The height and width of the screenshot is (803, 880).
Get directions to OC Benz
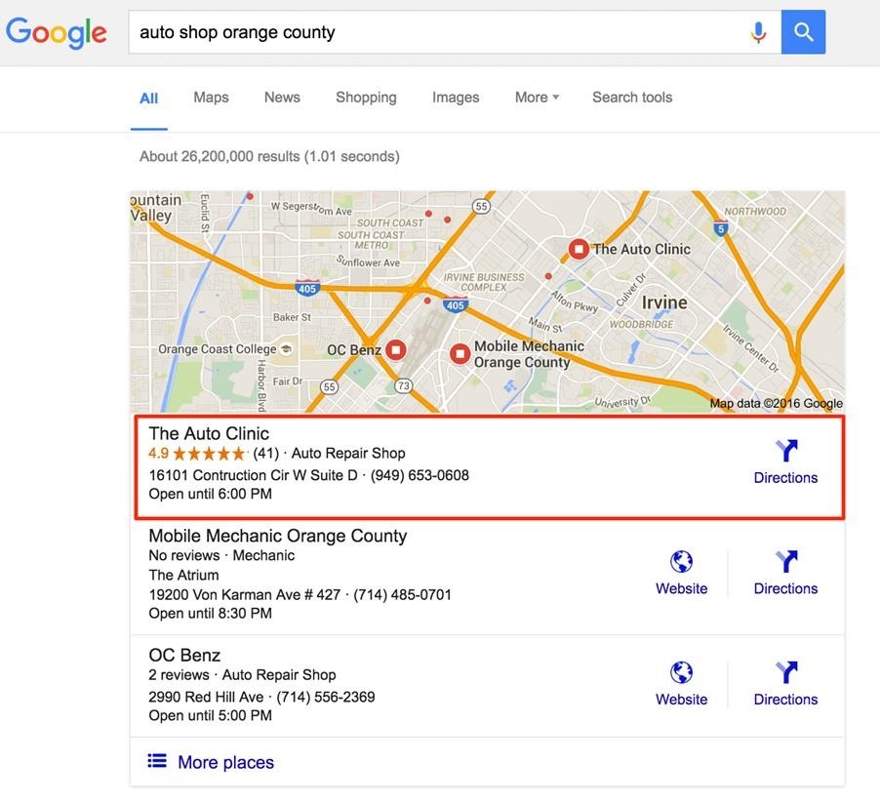785,684
